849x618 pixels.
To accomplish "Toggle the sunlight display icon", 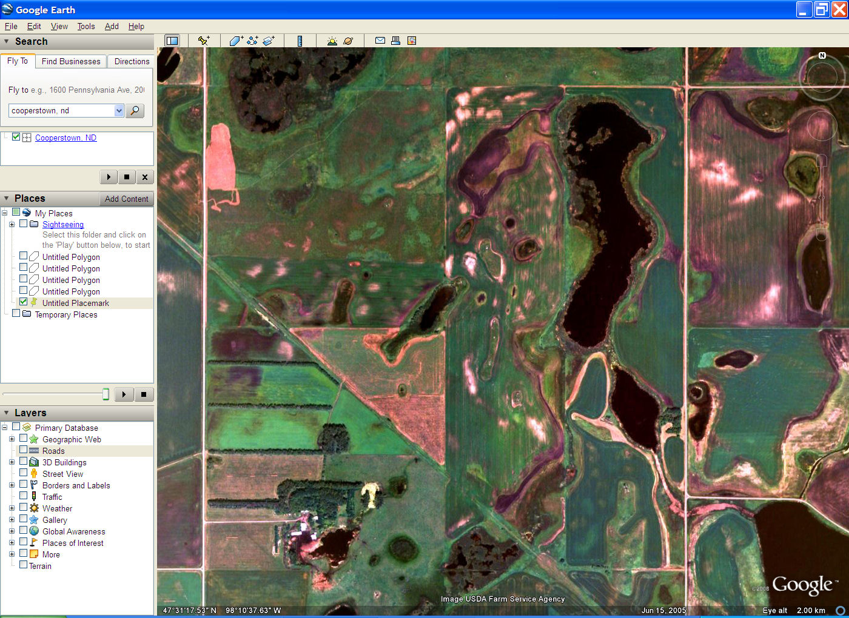I will coord(332,41).
